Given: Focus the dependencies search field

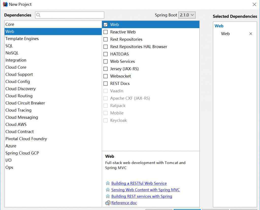Looking at the screenshot, I should pyautogui.click(x=70, y=15).
